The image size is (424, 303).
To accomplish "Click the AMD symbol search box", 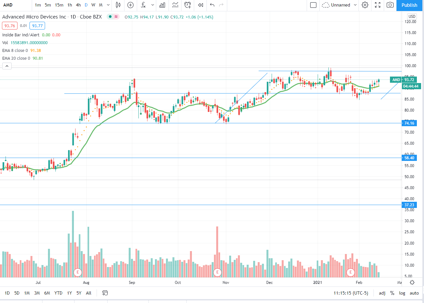I will point(16,5).
